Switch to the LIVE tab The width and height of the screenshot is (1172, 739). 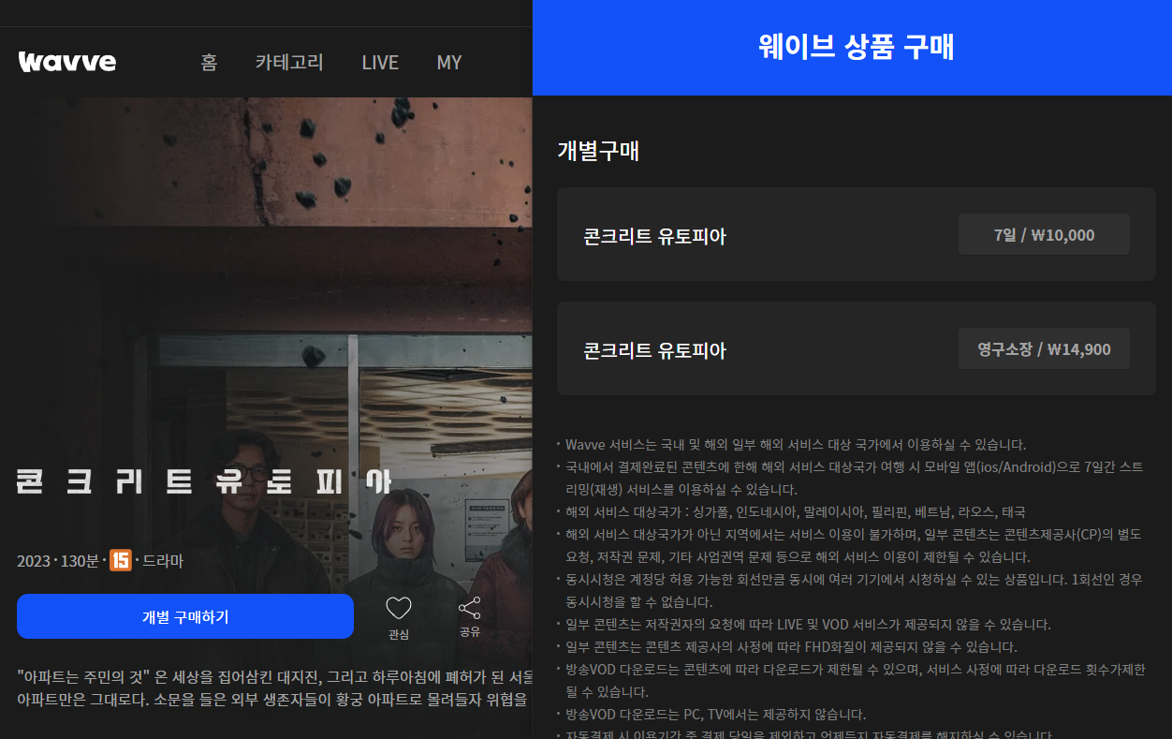click(380, 62)
